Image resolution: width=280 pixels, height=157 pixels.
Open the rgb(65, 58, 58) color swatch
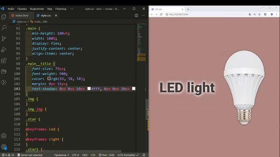[x=49, y=78]
